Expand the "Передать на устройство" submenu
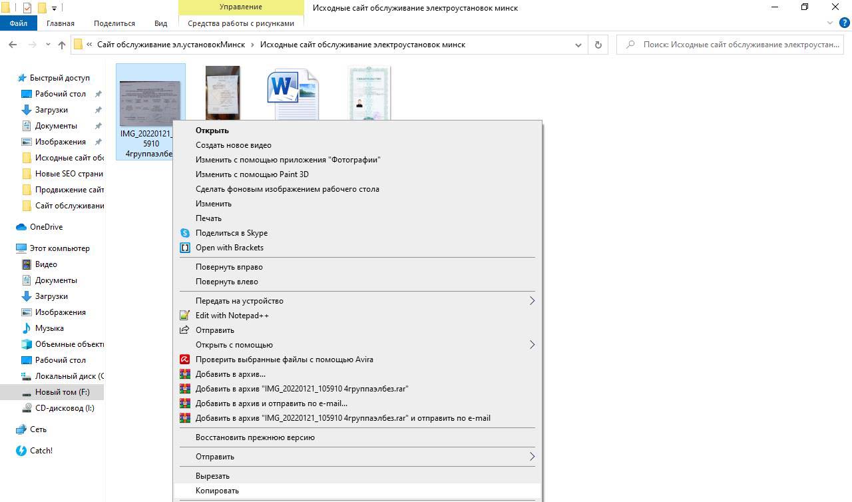 (531, 301)
